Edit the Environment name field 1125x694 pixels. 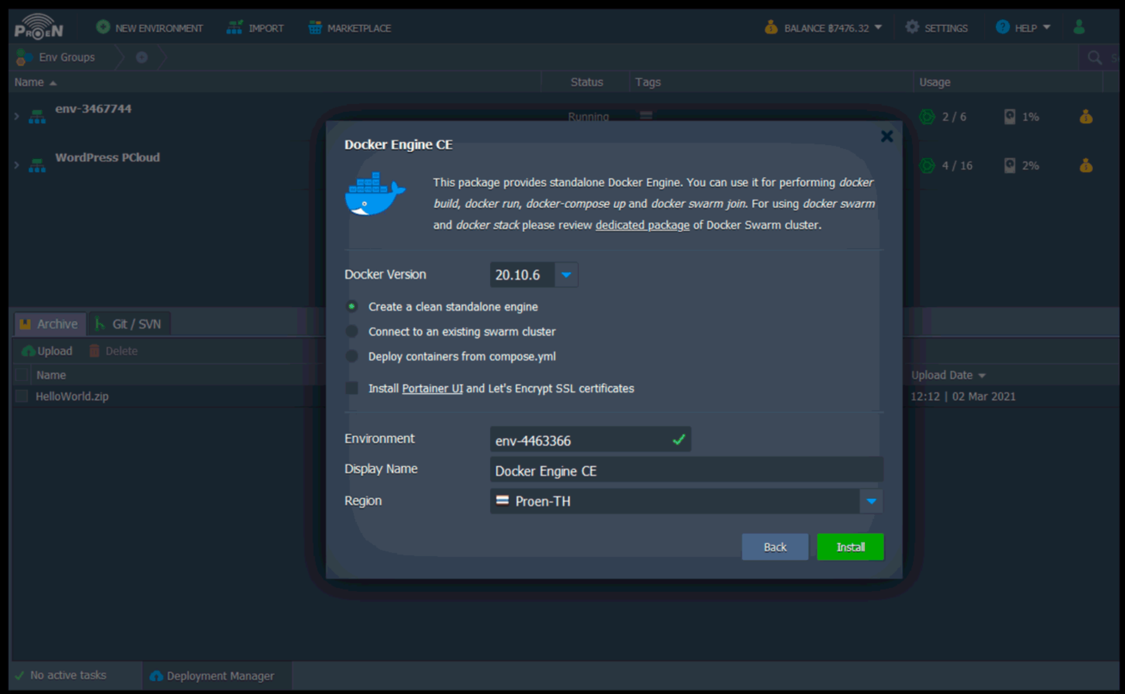click(x=591, y=440)
